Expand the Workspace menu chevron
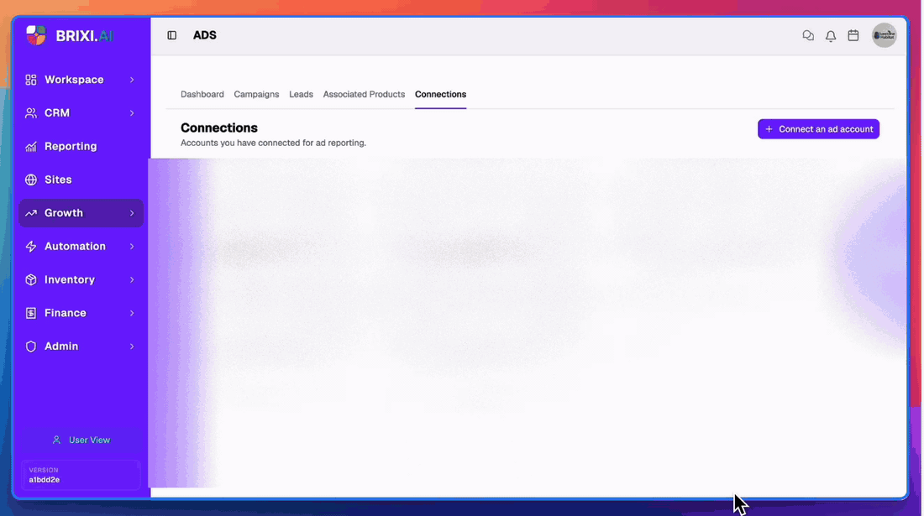 tap(132, 80)
